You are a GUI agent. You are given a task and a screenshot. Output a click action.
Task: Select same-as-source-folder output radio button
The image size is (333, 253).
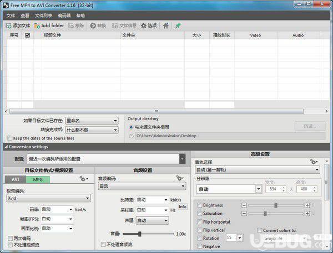click(x=131, y=127)
